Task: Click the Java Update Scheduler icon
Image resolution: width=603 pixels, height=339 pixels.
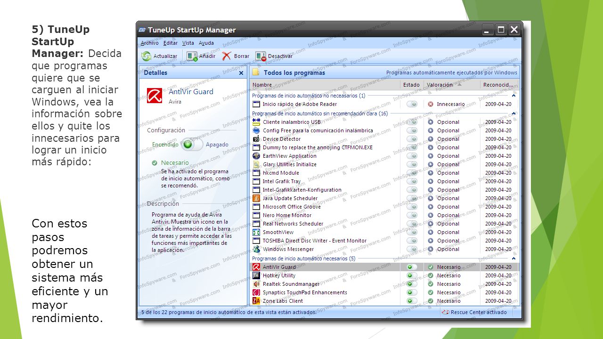Action: [x=256, y=198]
